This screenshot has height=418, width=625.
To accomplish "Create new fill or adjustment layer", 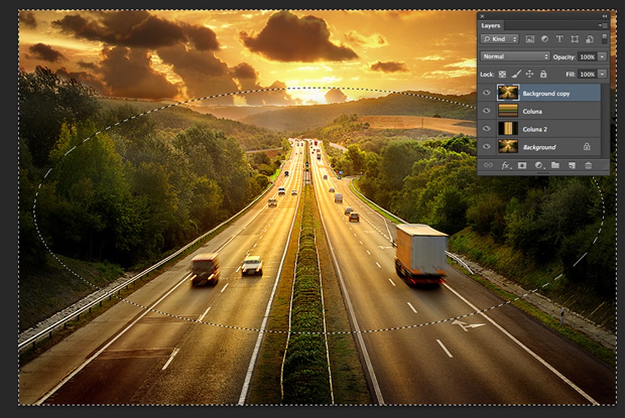I will pos(539,165).
